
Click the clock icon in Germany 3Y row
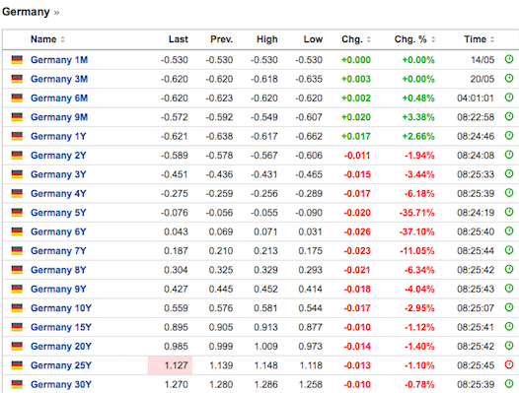[509, 173]
